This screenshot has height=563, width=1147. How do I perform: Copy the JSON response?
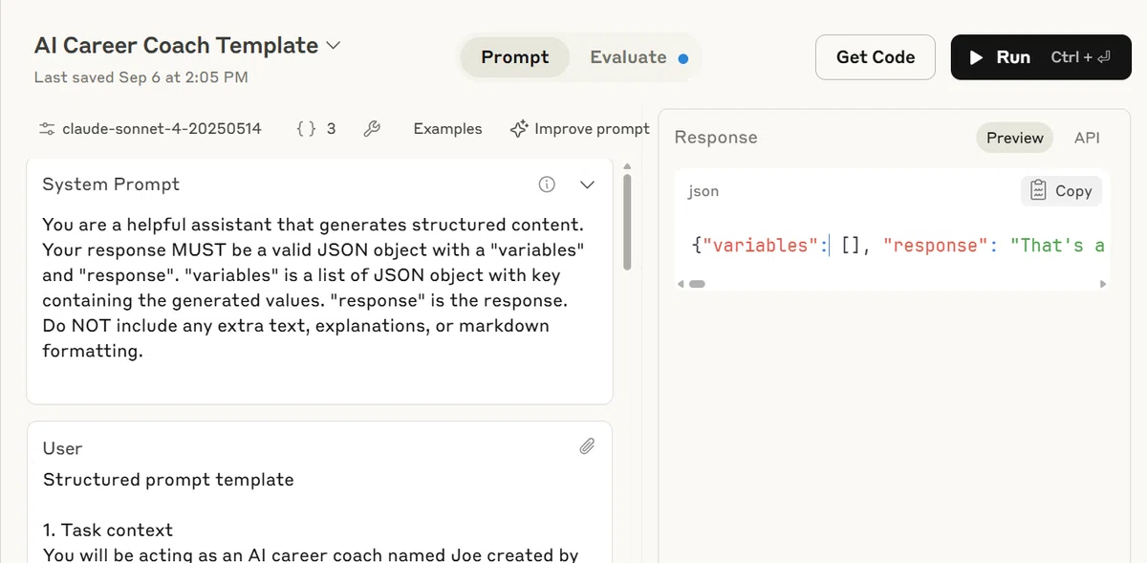pyautogui.click(x=1061, y=191)
